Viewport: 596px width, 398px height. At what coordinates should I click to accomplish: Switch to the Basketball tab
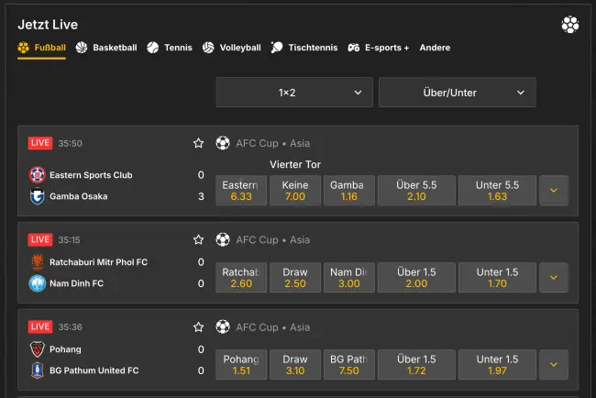click(x=106, y=48)
